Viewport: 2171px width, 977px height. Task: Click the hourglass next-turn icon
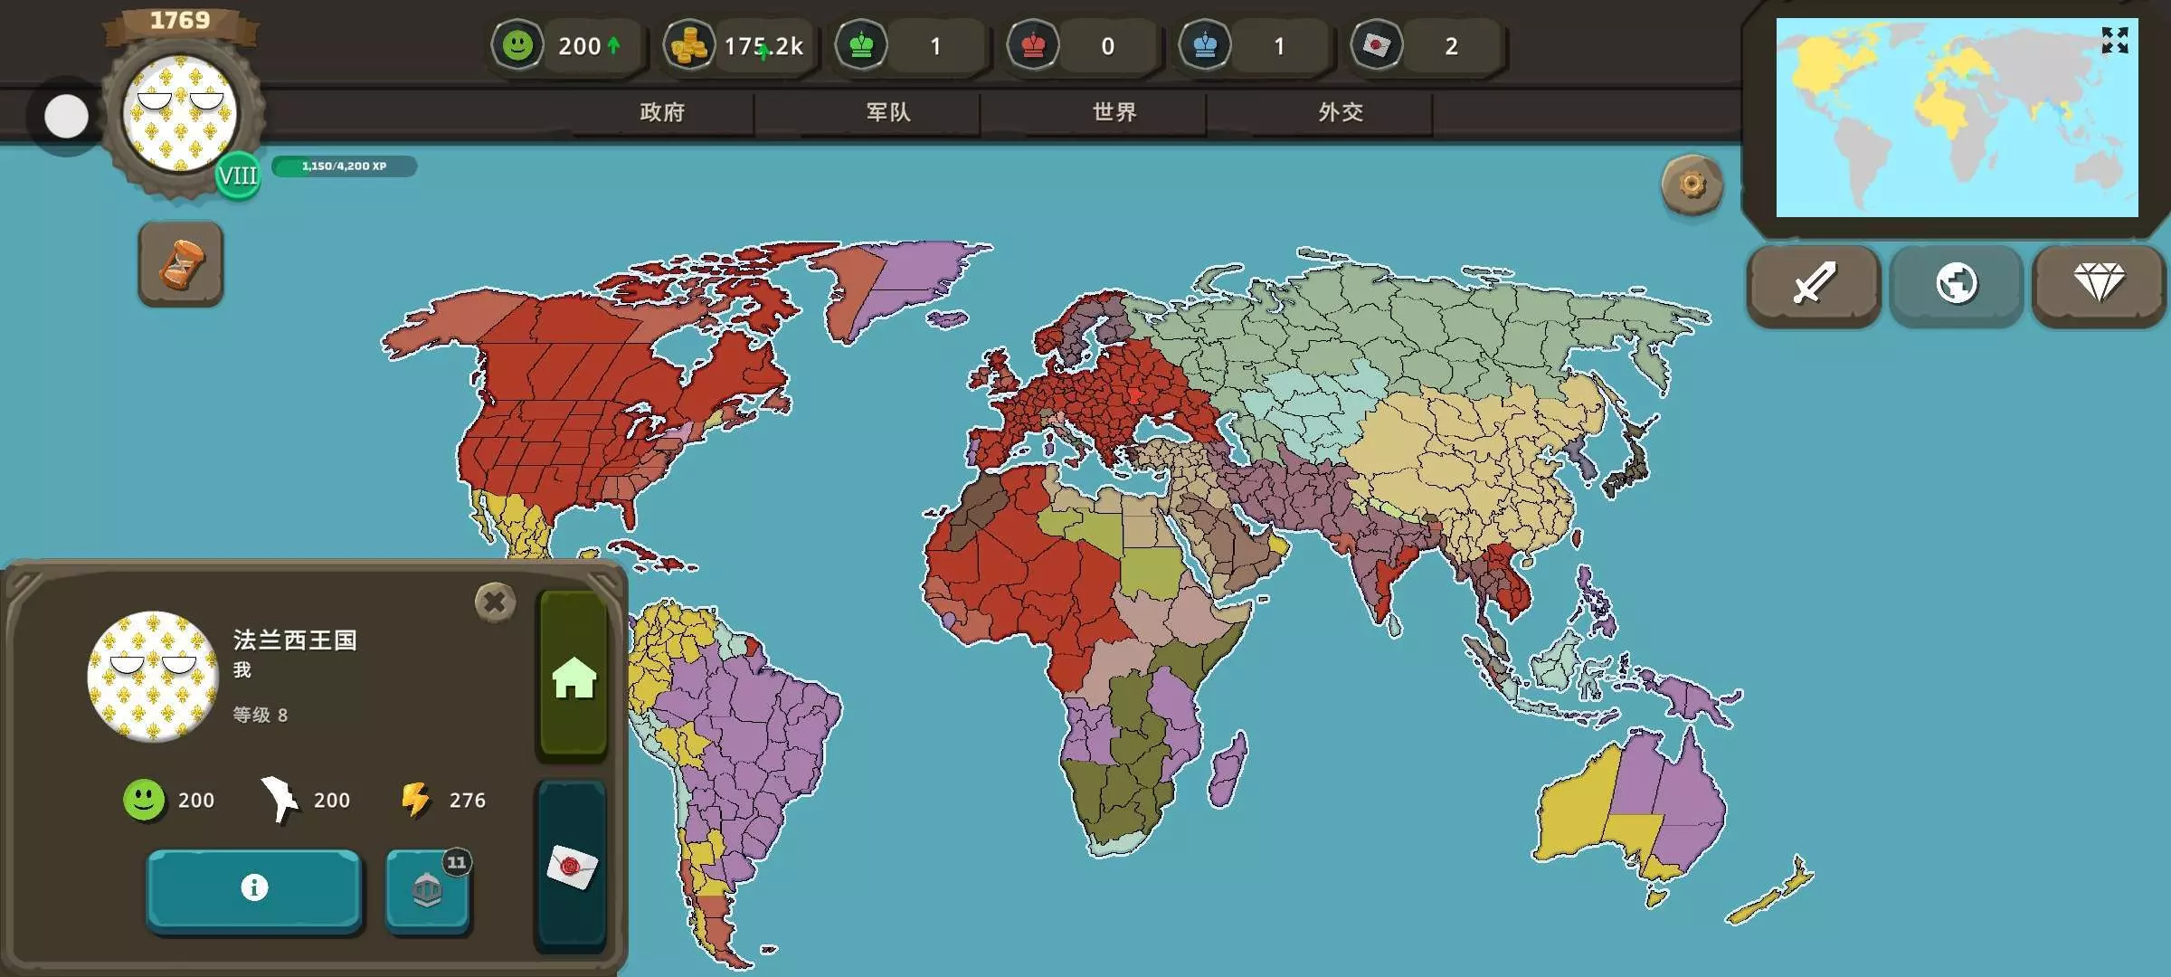(181, 264)
